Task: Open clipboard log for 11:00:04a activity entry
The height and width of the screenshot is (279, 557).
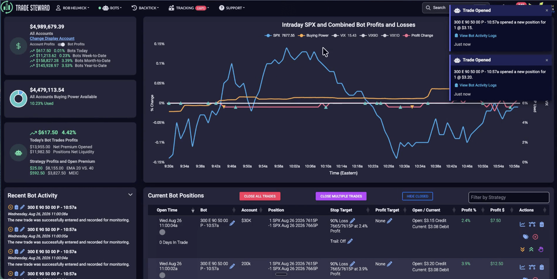Action: point(16,251)
